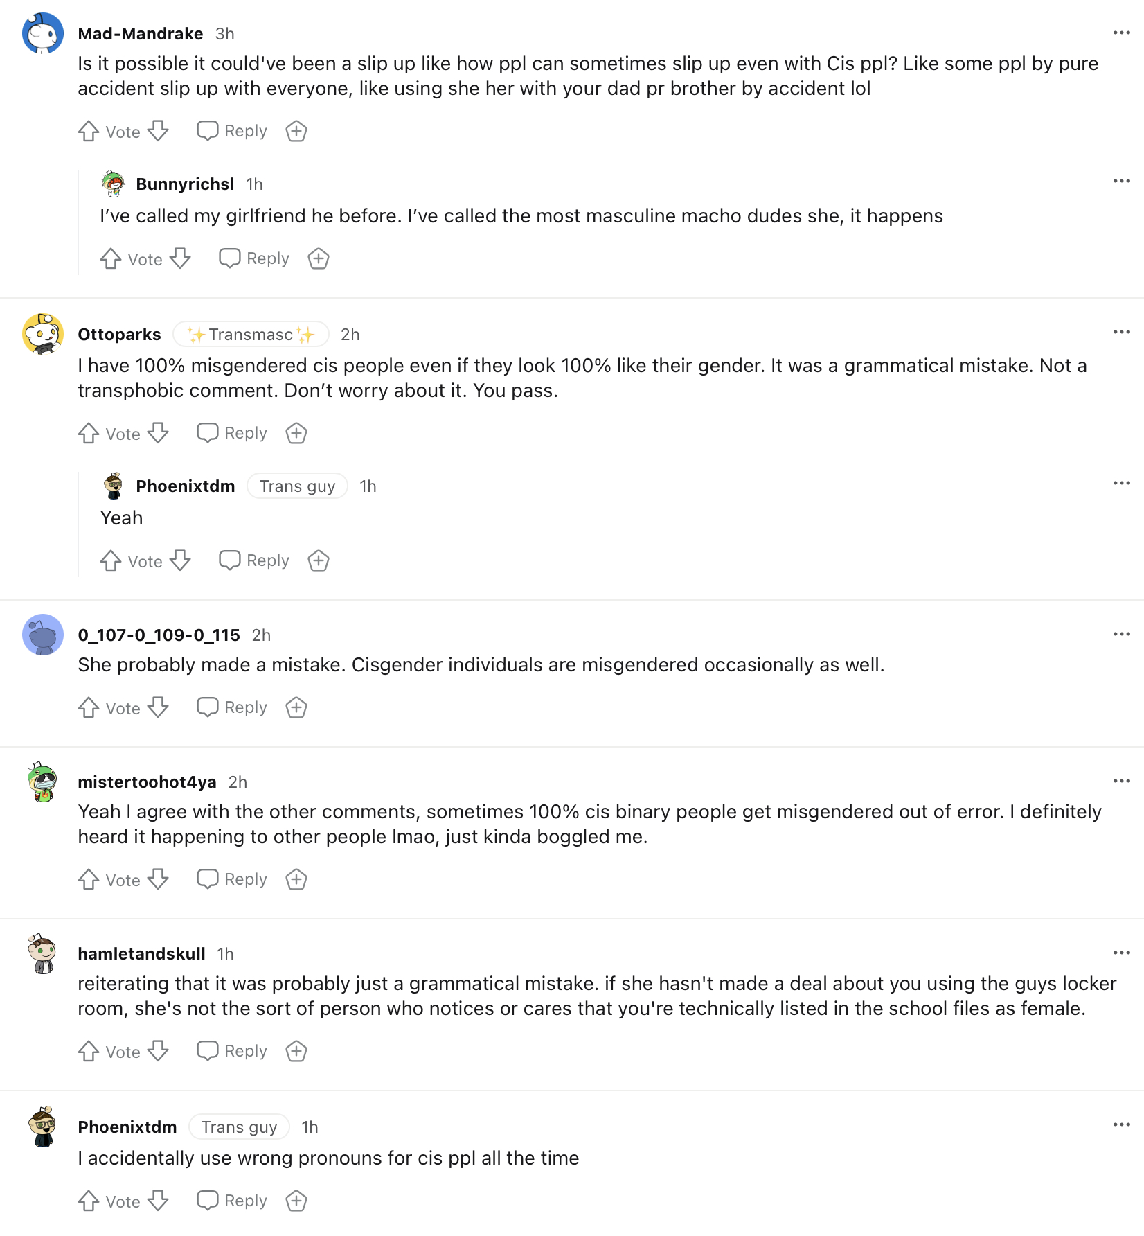The width and height of the screenshot is (1144, 1236).
Task: Downvote Bunnyrichsl's reply
Action: point(181,258)
